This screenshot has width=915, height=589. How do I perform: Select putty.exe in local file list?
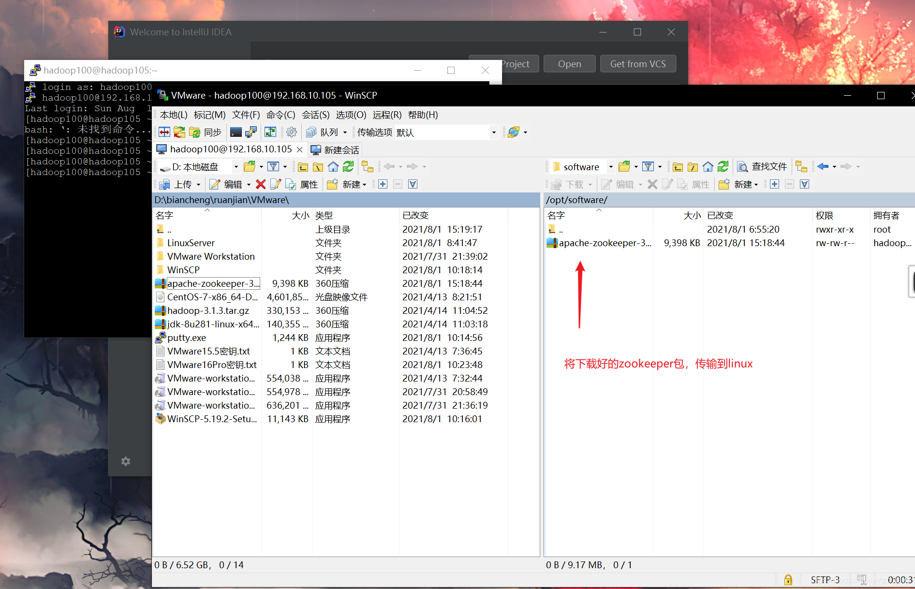pyautogui.click(x=186, y=338)
